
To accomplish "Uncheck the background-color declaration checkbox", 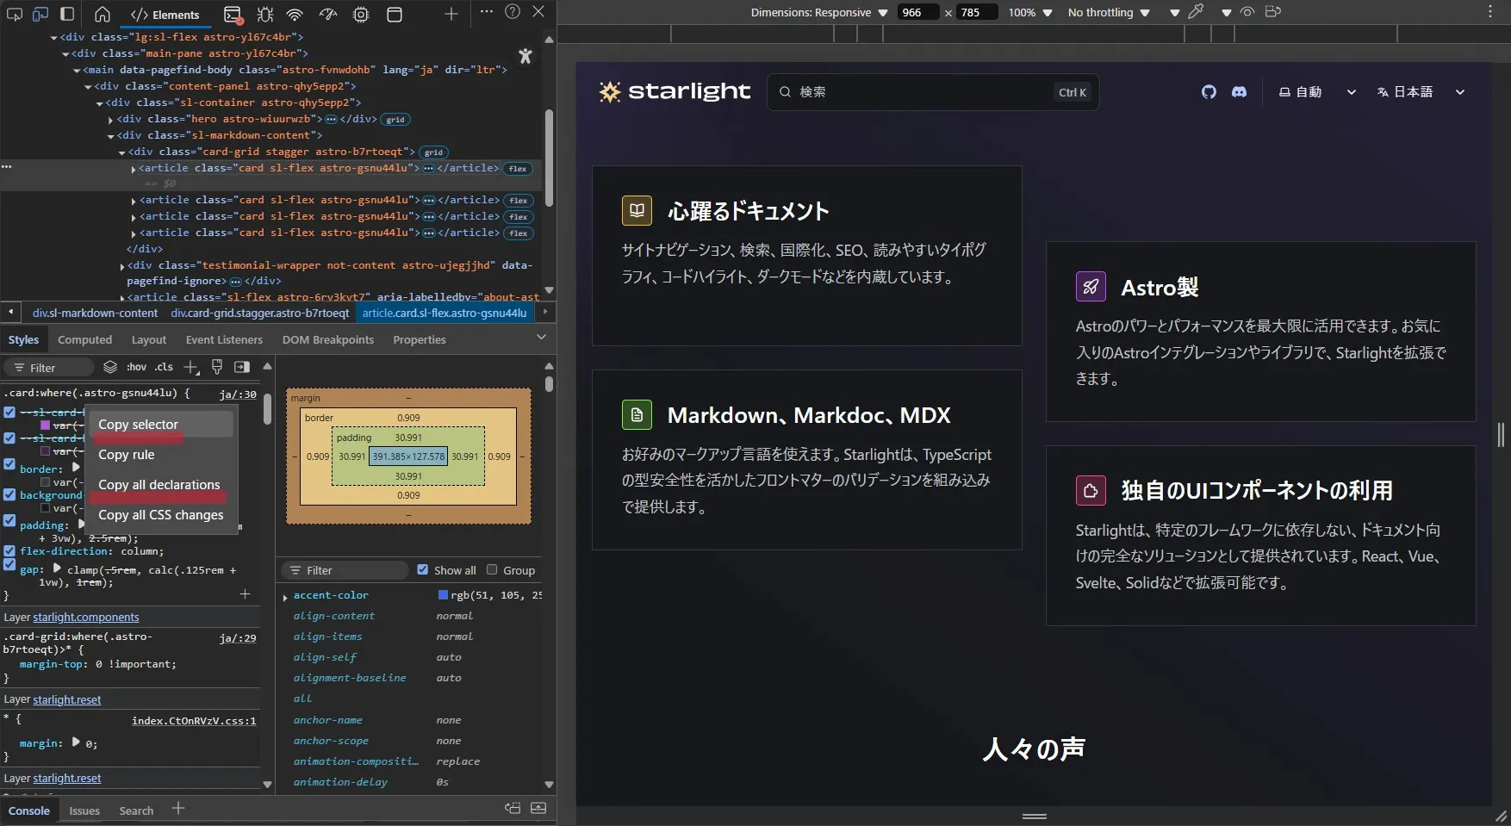I will tap(9, 494).
